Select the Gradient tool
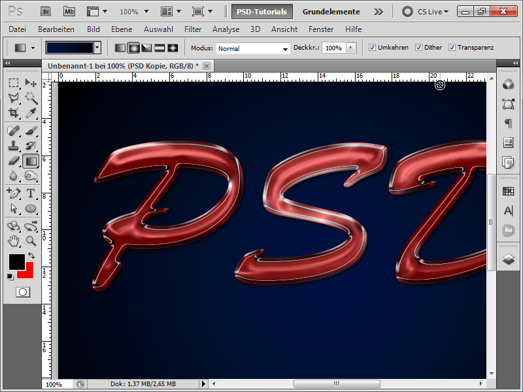 pos(31,161)
